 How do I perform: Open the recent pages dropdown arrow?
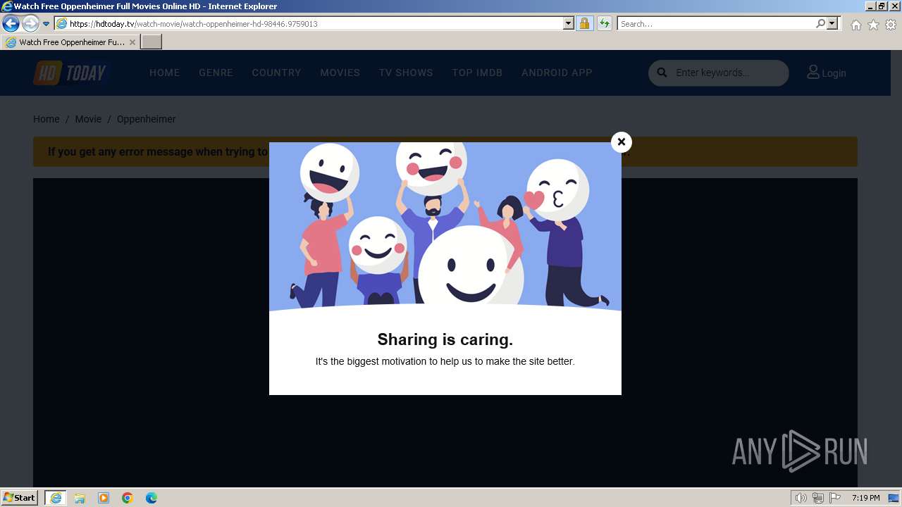click(x=47, y=23)
